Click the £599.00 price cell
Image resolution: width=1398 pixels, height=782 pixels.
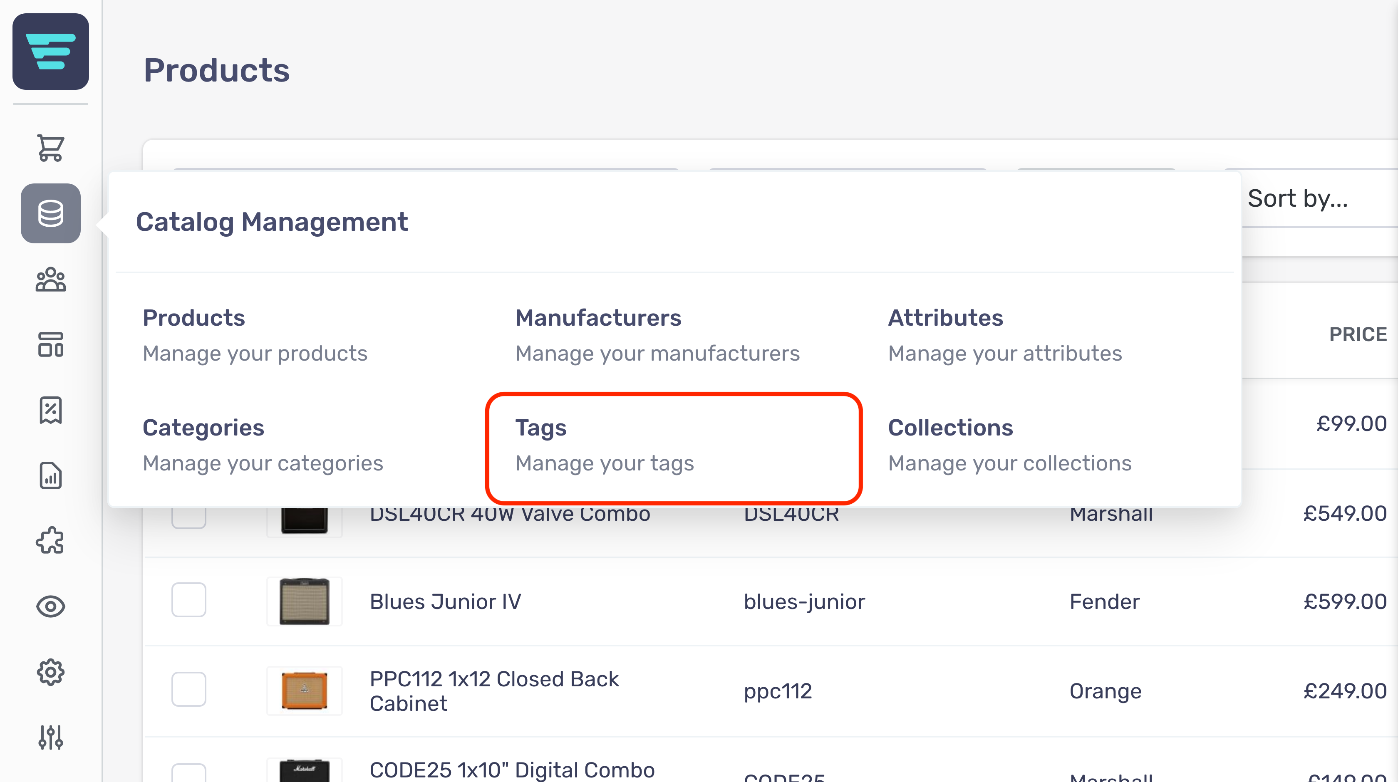[1345, 602]
